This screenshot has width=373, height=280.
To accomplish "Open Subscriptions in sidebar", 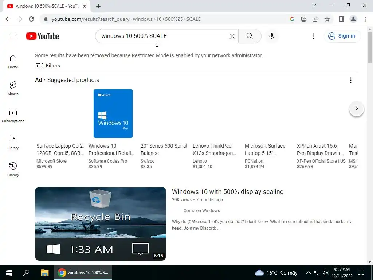I will pos(13,116).
